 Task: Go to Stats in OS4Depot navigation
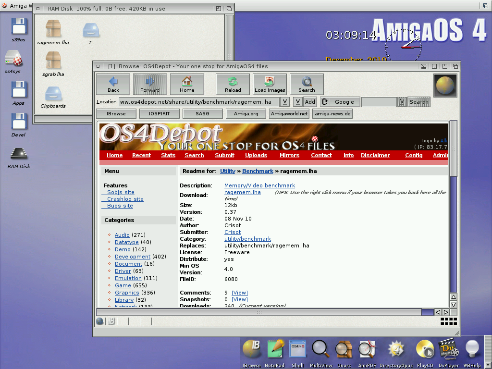tap(168, 155)
